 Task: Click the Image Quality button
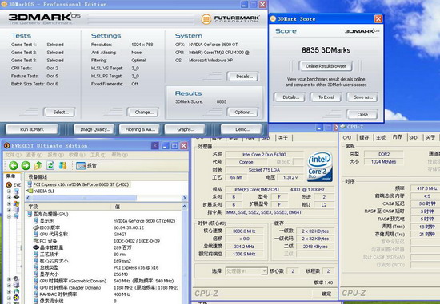coord(94,129)
